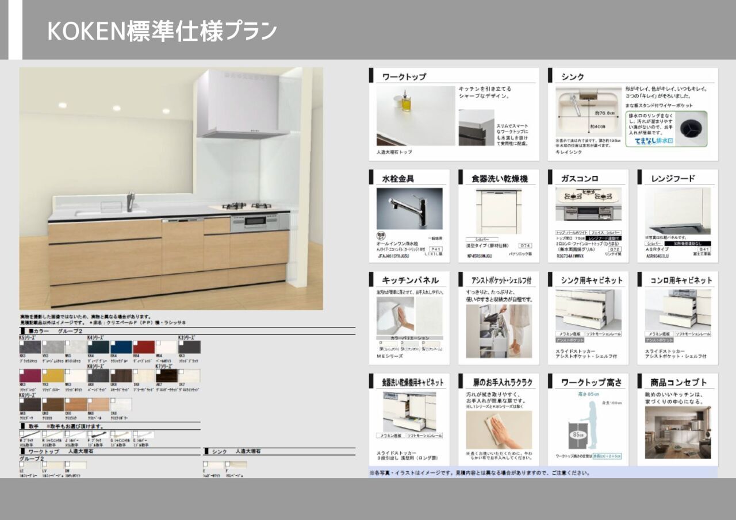Select the dishwasher image under 食器洗い乾燥機
Screen dimensions: 736x520
click(498, 211)
